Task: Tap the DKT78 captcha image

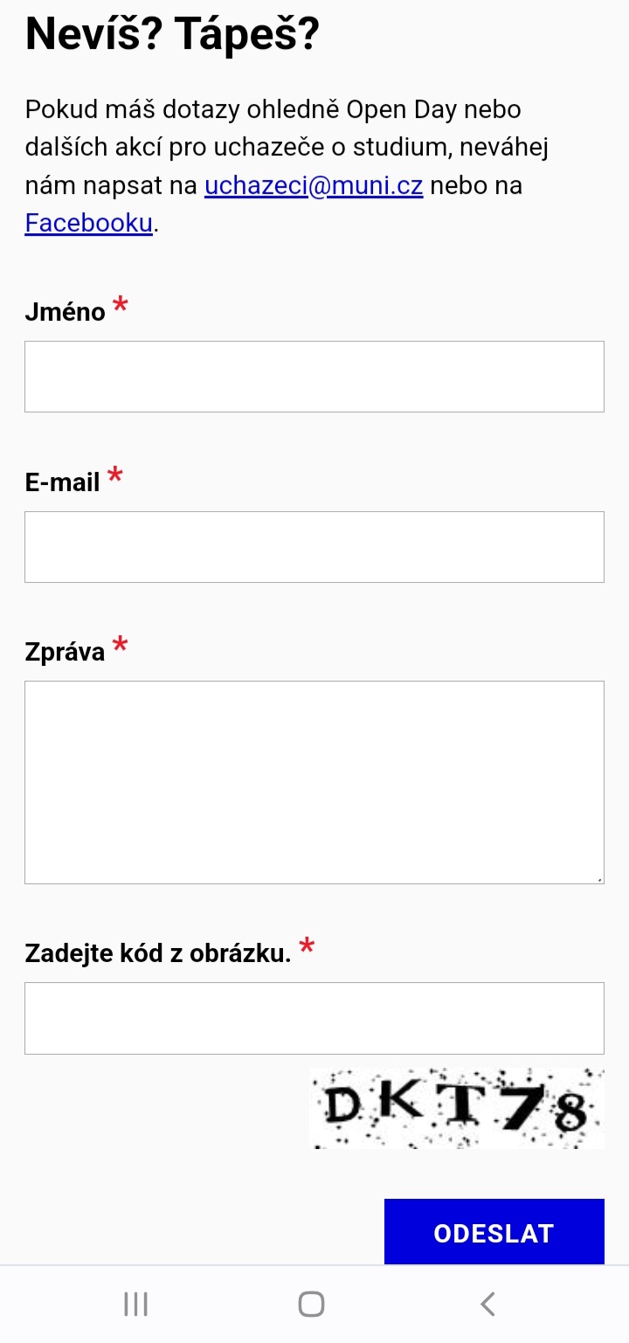Action: [456, 1108]
